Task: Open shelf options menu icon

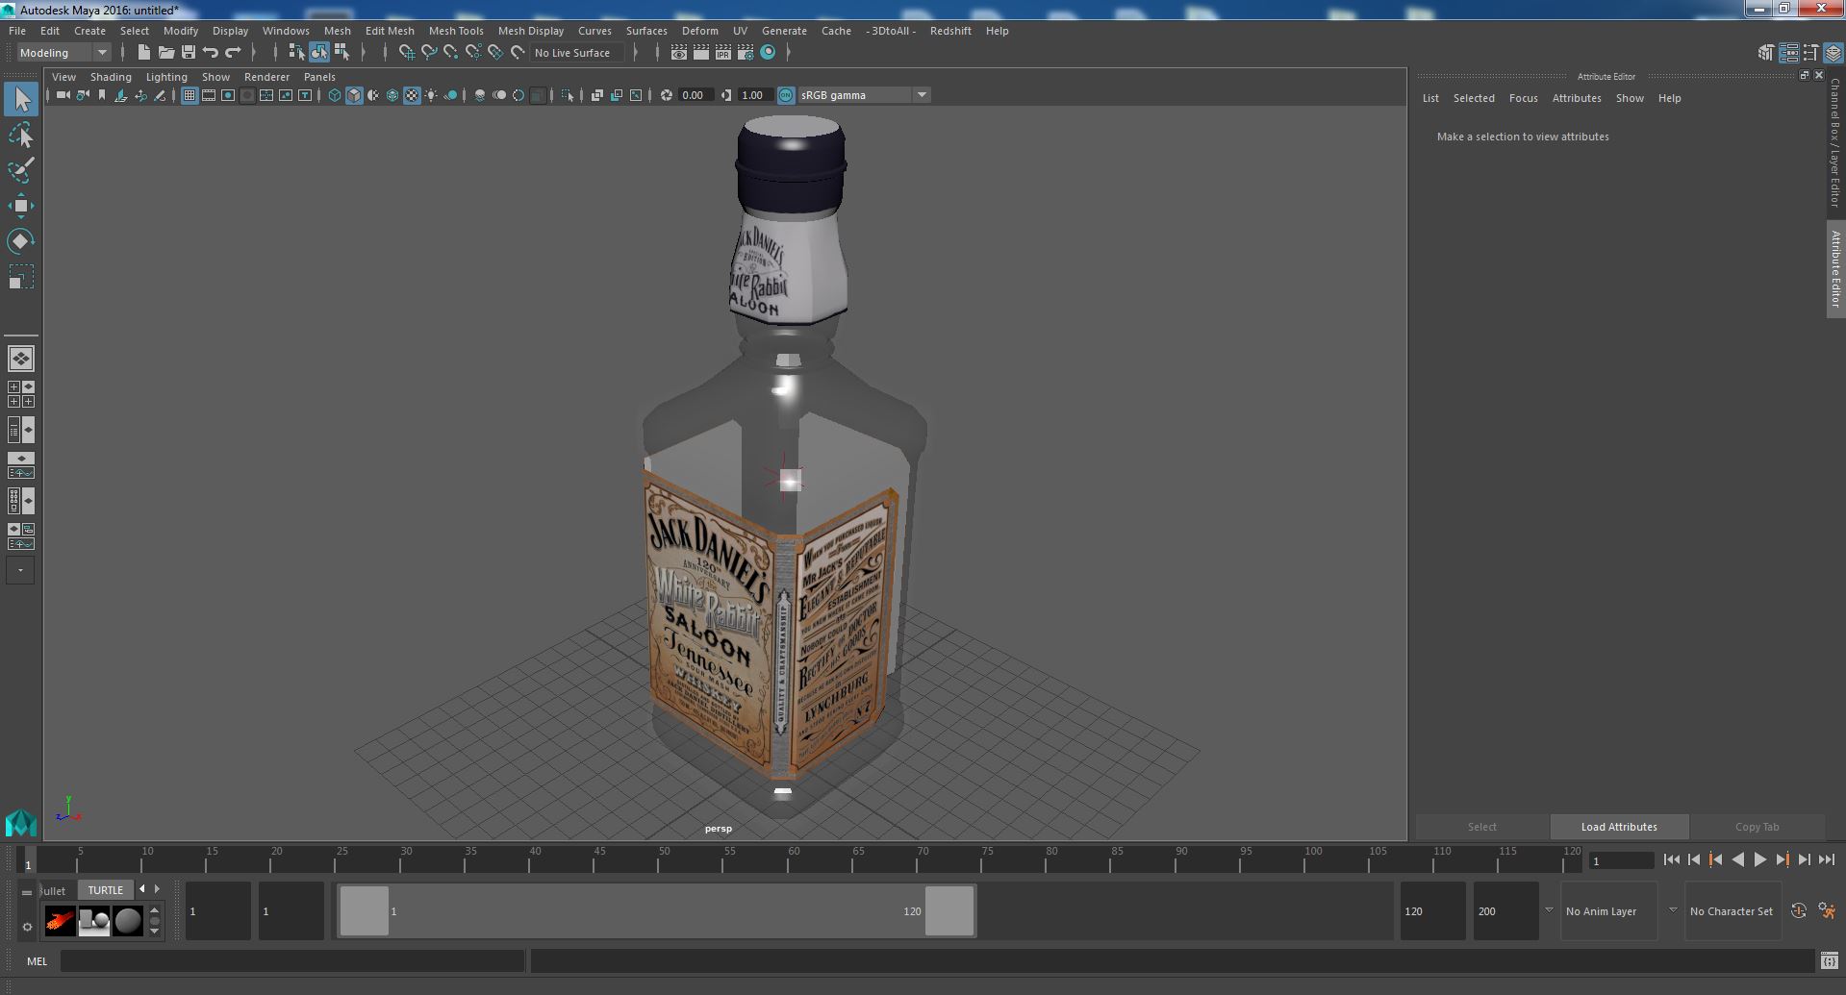Action: 27,928
